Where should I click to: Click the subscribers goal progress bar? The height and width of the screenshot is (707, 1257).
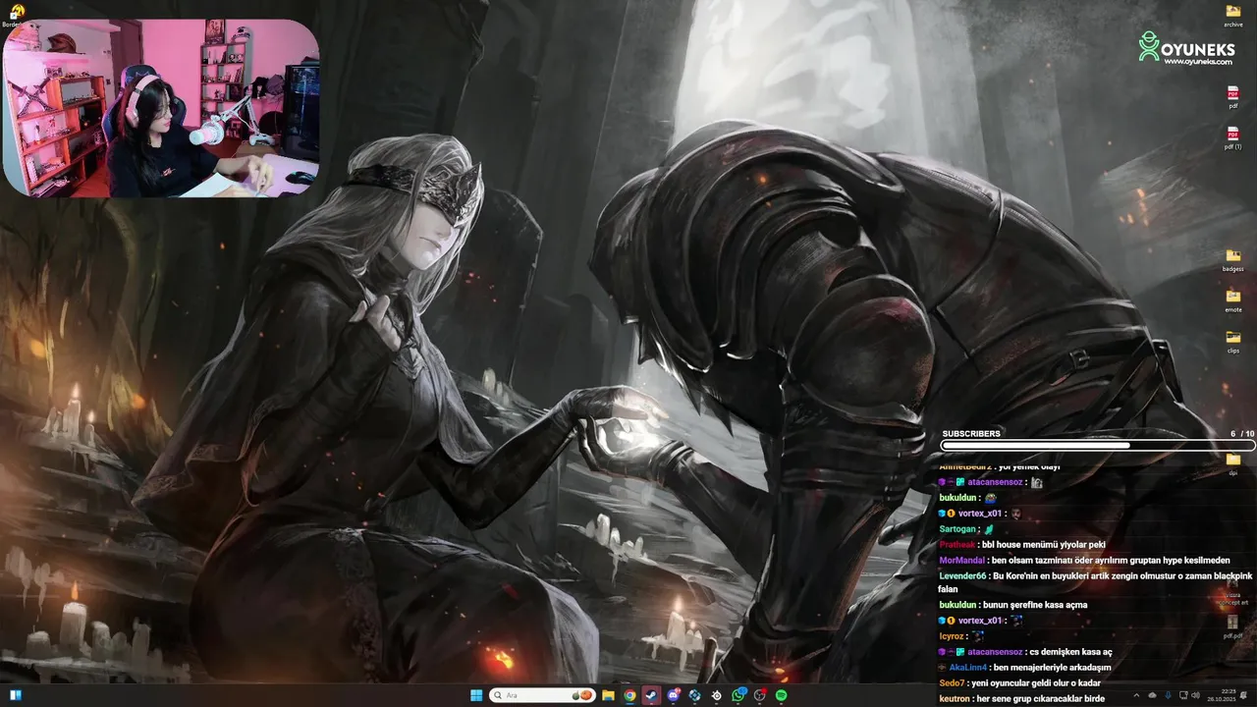pyautogui.click(x=1097, y=445)
